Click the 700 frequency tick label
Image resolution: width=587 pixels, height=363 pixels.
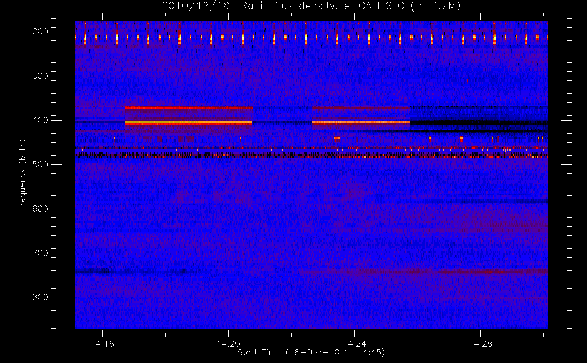click(x=40, y=253)
